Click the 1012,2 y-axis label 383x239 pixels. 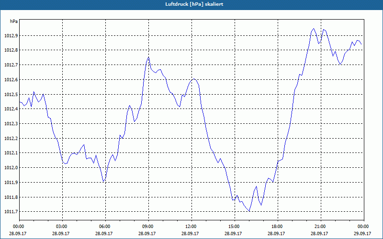coord(11,139)
